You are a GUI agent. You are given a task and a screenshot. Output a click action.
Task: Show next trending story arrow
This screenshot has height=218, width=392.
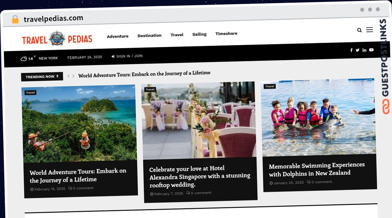(73, 76)
